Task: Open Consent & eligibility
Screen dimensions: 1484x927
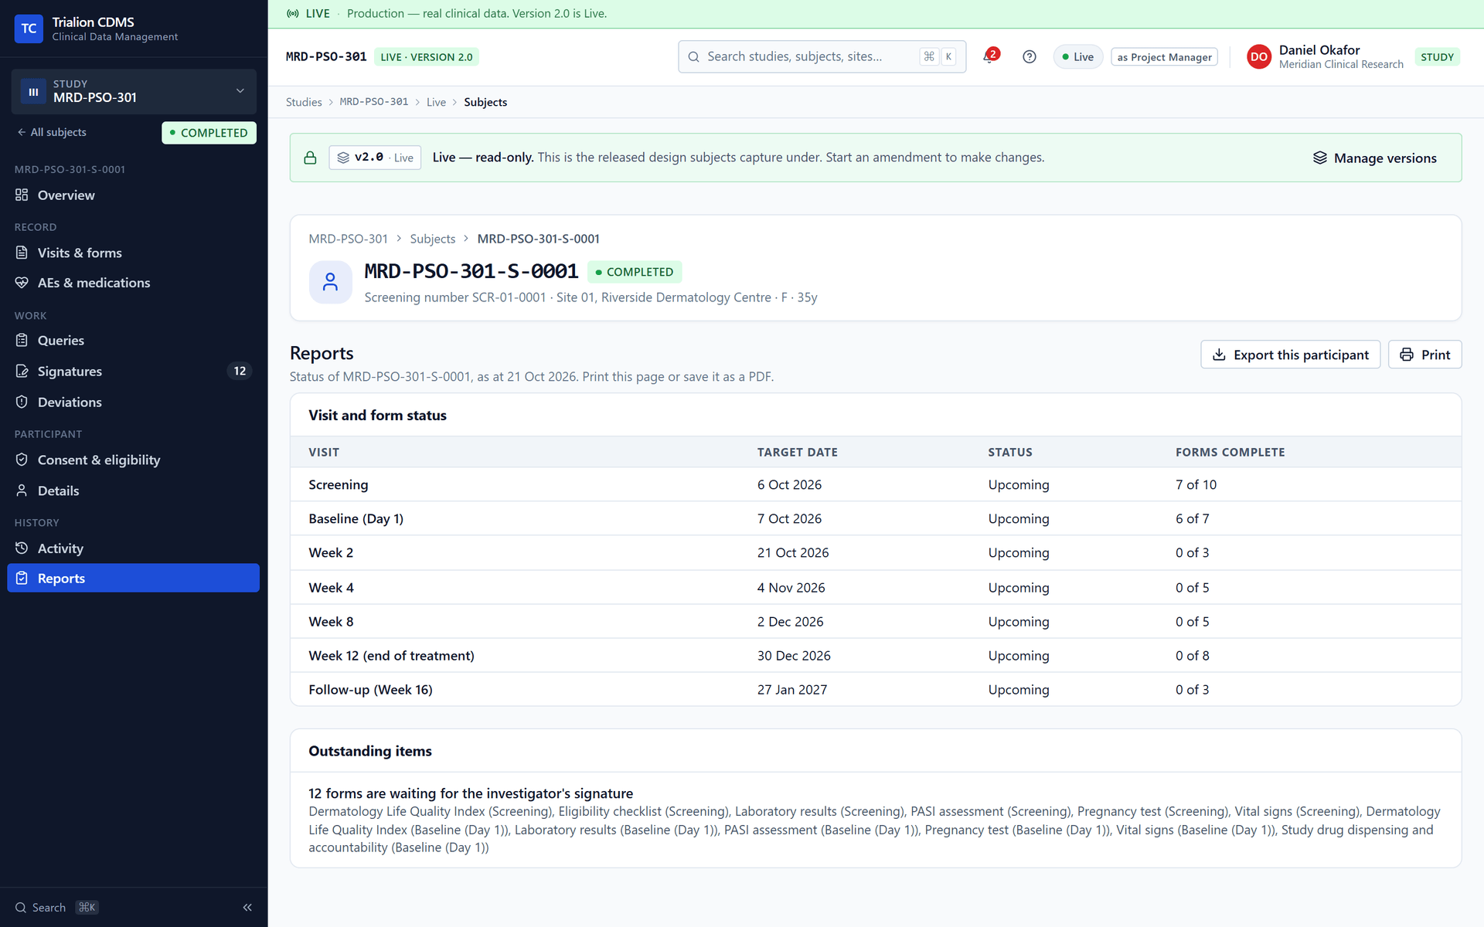Action: click(134, 460)
